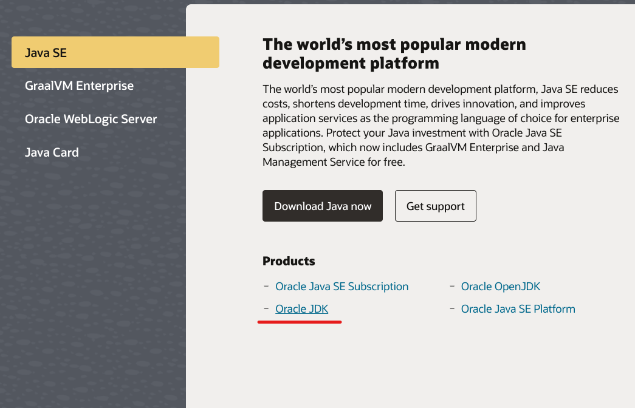This screenshot has width=635, height=408.
Task: Open the Oracle WebLogic Server tab
Action: 91,119
